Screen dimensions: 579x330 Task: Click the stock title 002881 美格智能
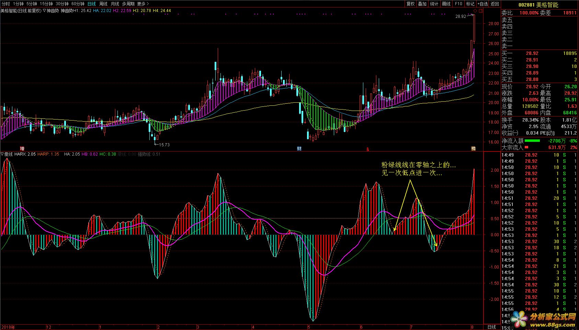point(538,4)
